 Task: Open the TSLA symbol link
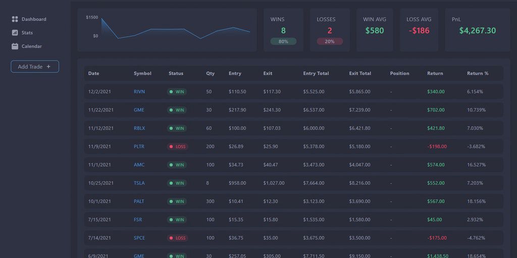click(139, 183)
